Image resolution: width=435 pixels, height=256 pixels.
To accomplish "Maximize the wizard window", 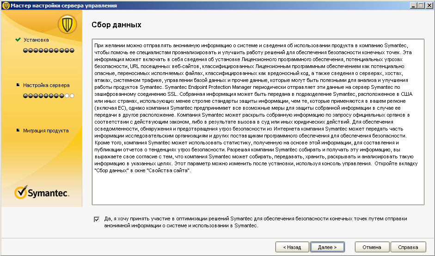I will (421, 5).
